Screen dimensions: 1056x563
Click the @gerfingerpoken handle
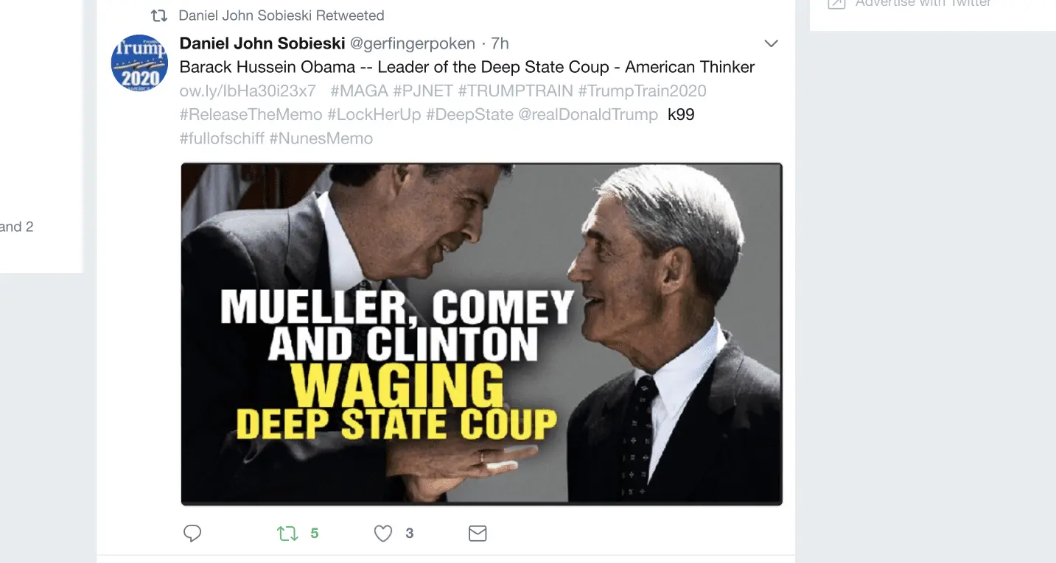click(412, 44)
